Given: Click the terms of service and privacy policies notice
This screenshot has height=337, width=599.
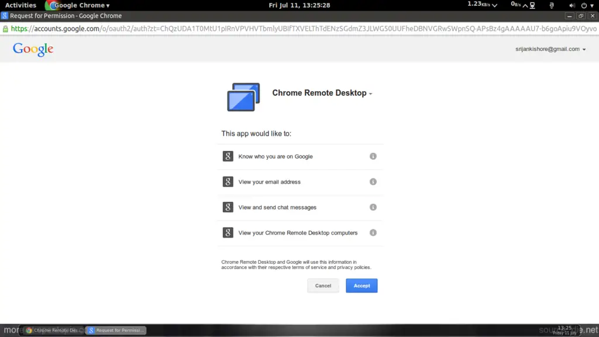Looking at the screenshot, I should (296, 264).
